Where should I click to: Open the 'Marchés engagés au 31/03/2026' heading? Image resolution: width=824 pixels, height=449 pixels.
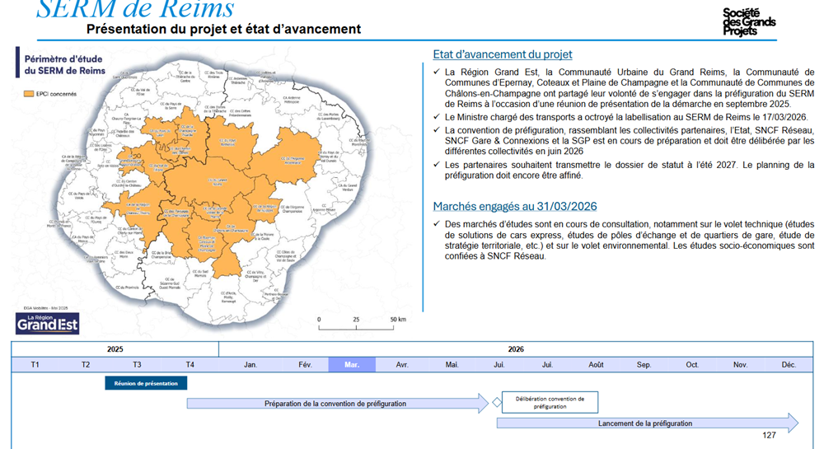click(515, 207)
